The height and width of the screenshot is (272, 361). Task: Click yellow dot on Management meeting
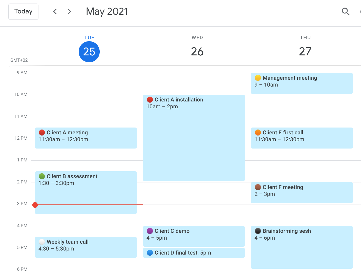258,78
